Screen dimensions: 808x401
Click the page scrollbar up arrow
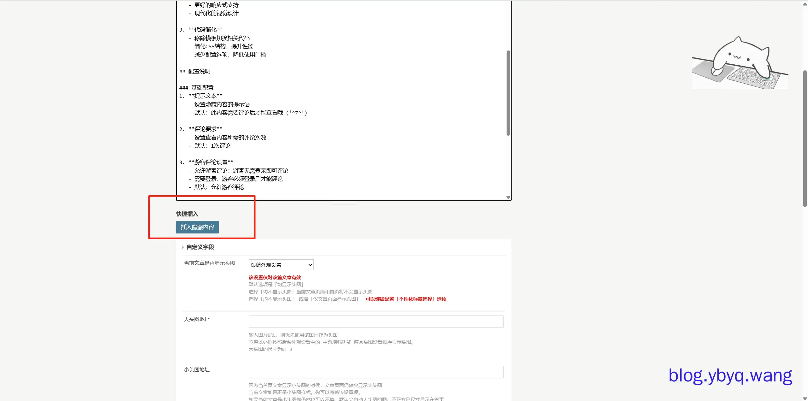pos(805,4)
